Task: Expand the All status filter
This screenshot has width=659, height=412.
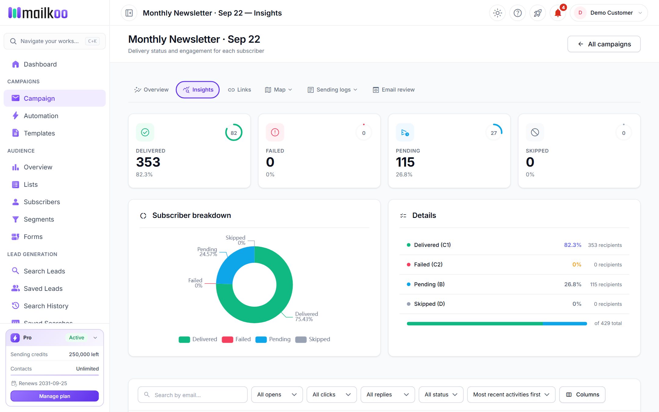Action: click(x=441, y=395)
